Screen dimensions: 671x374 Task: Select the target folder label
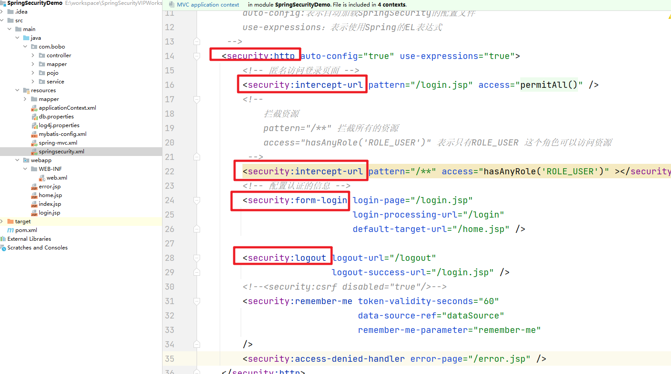pyautogui.click(x=23, y=222)
